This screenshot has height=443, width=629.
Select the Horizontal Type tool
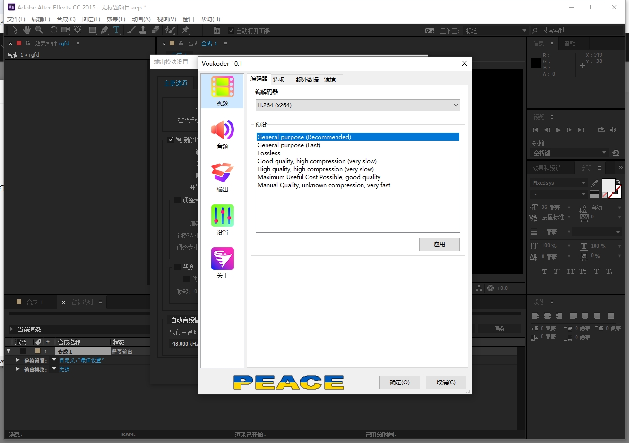[x=116, y=30]
